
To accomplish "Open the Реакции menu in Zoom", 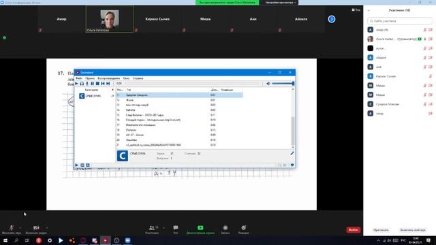I will click(244, 229).
